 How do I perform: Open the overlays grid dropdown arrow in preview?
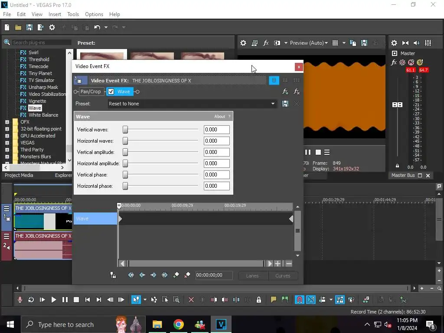click(x=344, y=43)
